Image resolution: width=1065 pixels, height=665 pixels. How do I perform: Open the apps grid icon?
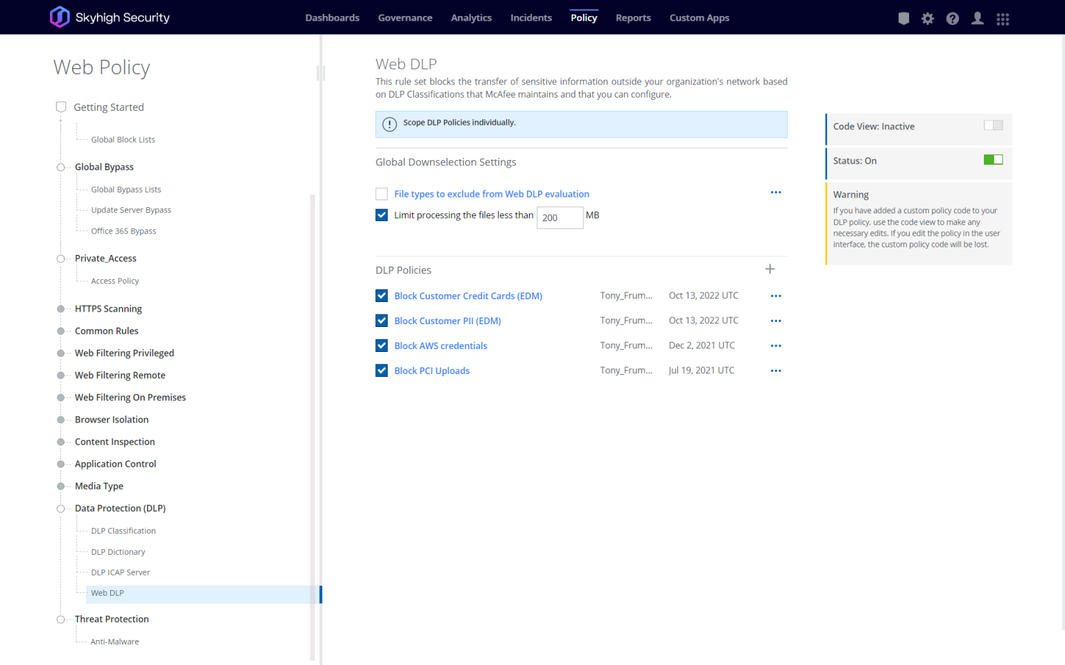coord(1003,19)
